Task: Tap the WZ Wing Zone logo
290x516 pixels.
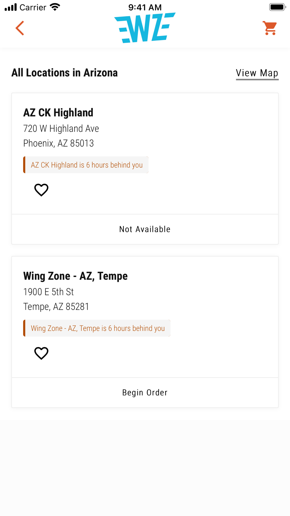Action: [x=145, y=28]
